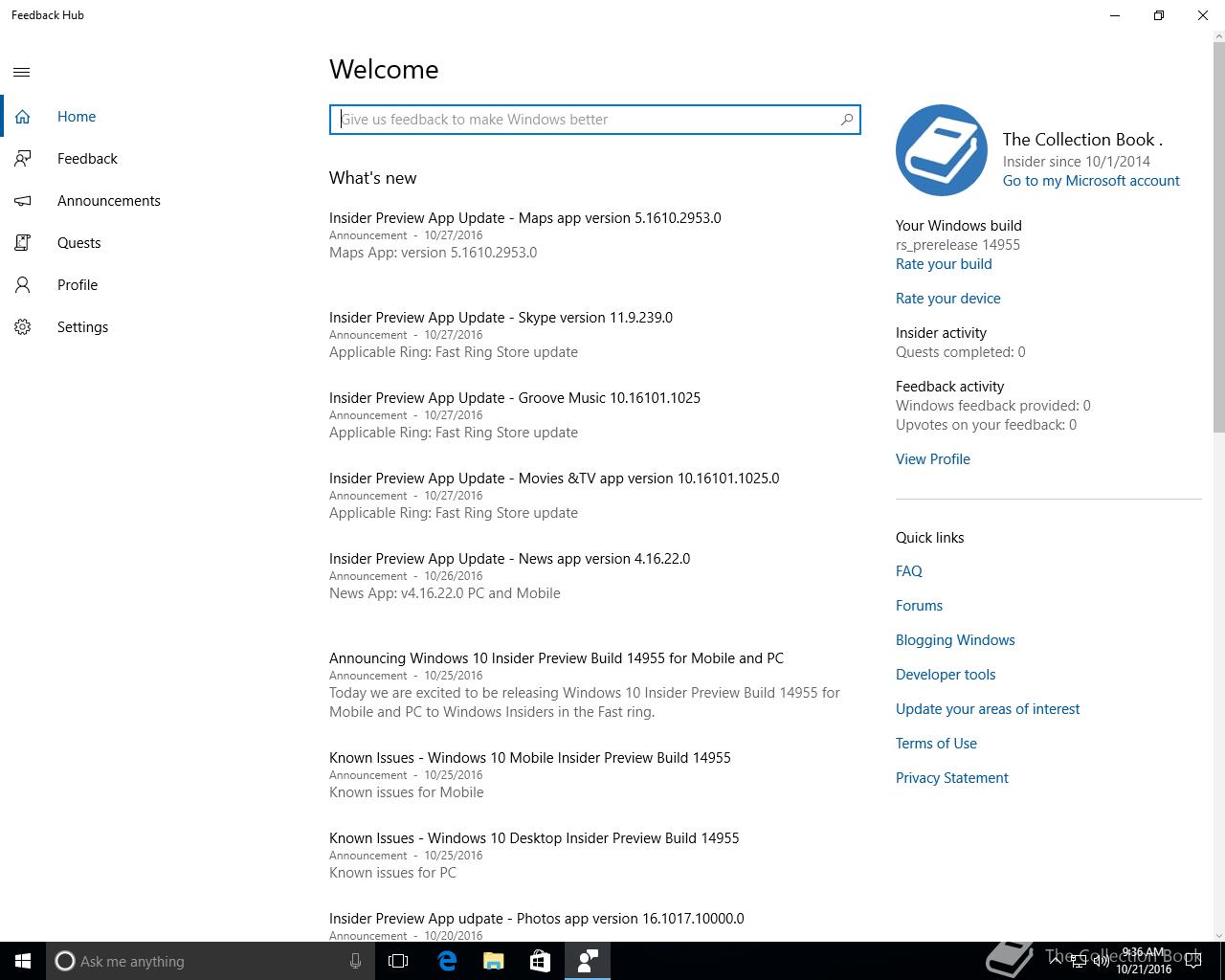
Task: Select Quests in the navigation pane
Action: [x=153, y=243]
